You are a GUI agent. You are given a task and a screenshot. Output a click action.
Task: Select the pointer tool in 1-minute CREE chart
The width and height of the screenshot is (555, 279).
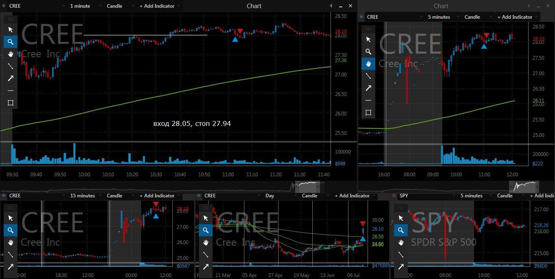11,29
